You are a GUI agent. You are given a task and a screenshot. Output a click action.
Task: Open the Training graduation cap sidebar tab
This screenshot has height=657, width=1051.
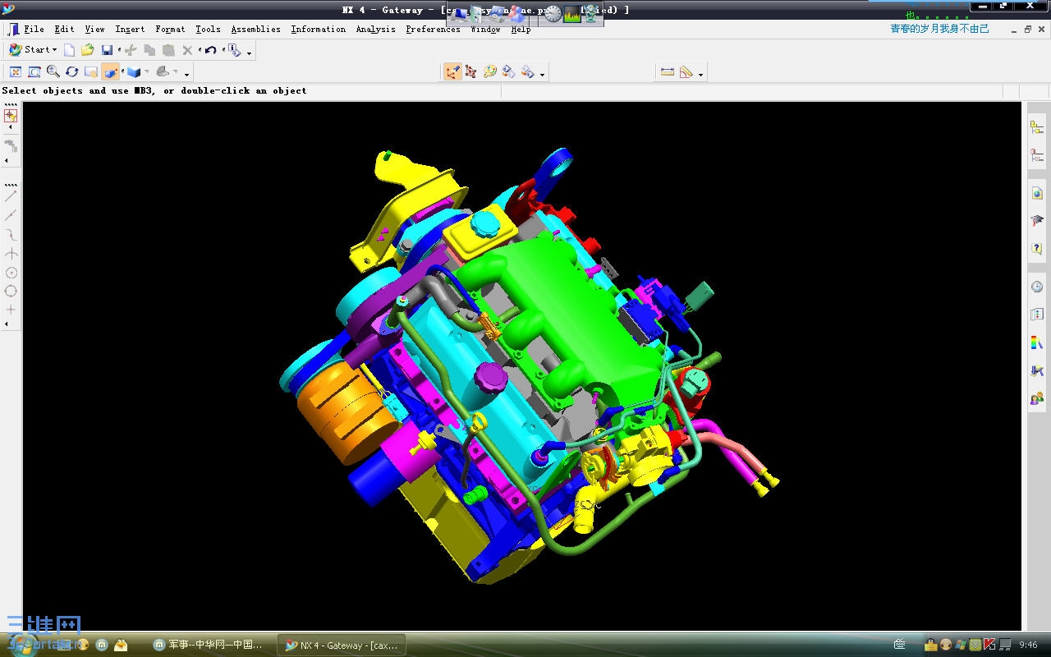point(1037,221)
